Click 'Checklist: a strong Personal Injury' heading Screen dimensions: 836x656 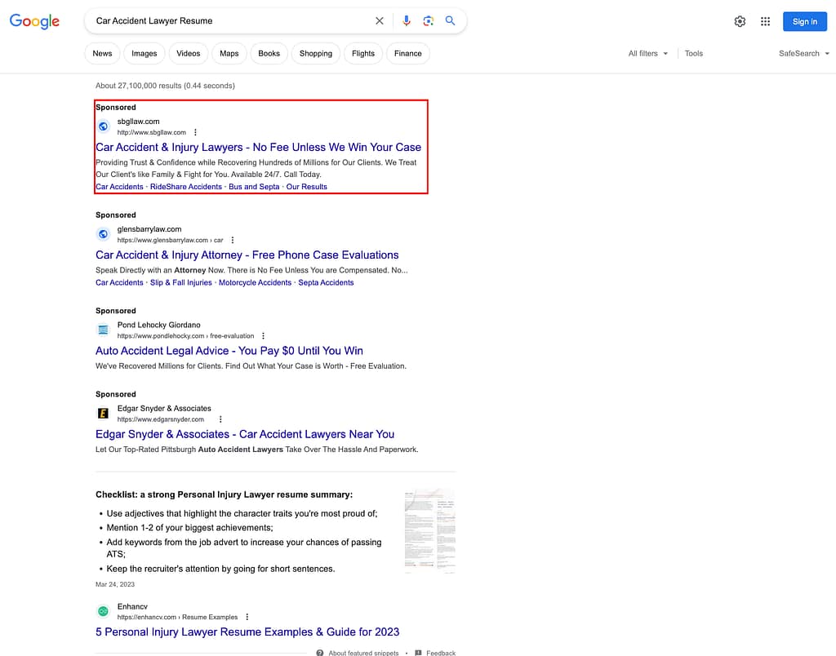click(224, 494)
